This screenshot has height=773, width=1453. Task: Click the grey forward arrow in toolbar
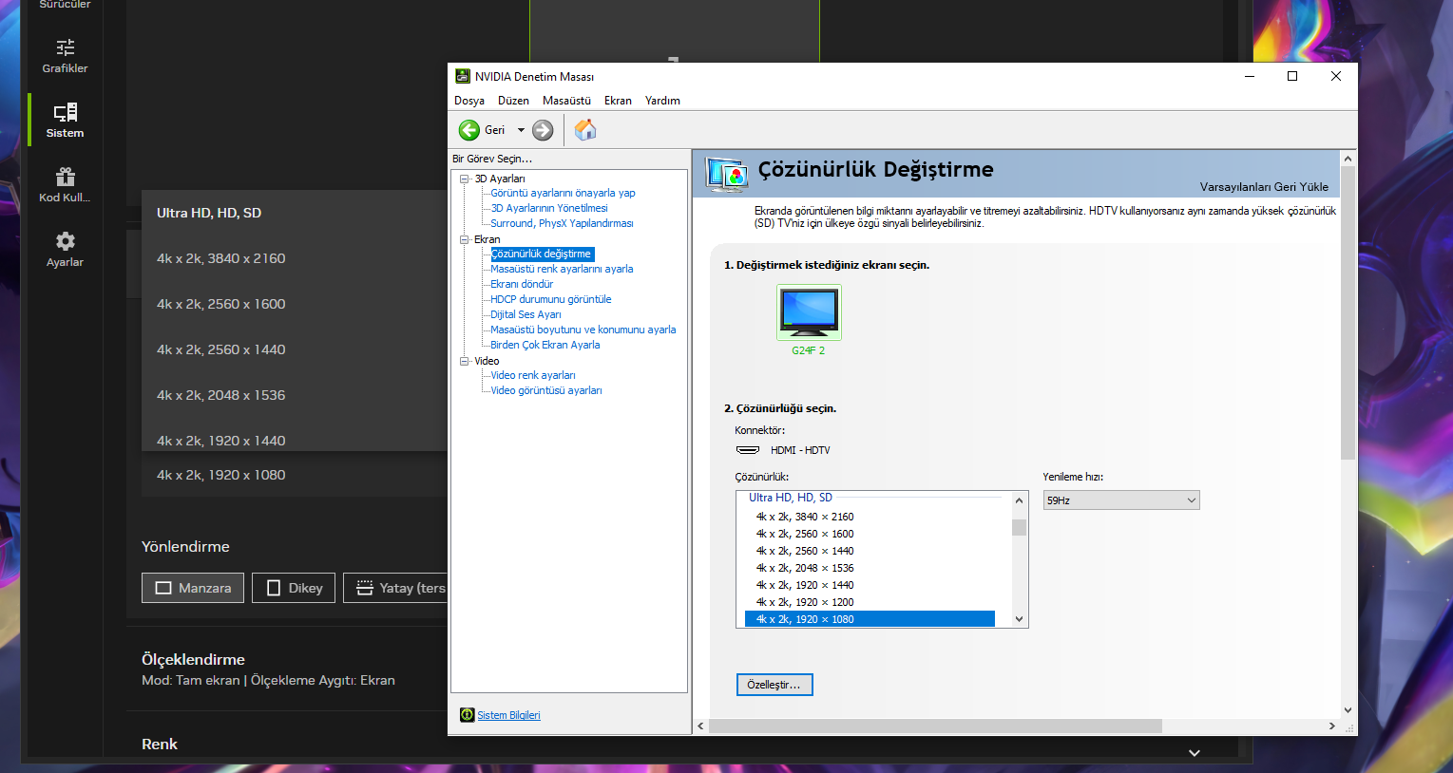click(543, 130)
